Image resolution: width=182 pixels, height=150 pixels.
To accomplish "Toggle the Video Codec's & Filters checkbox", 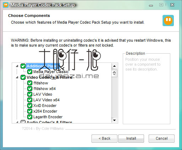I will pyautogui.click(x=23, y=77).
